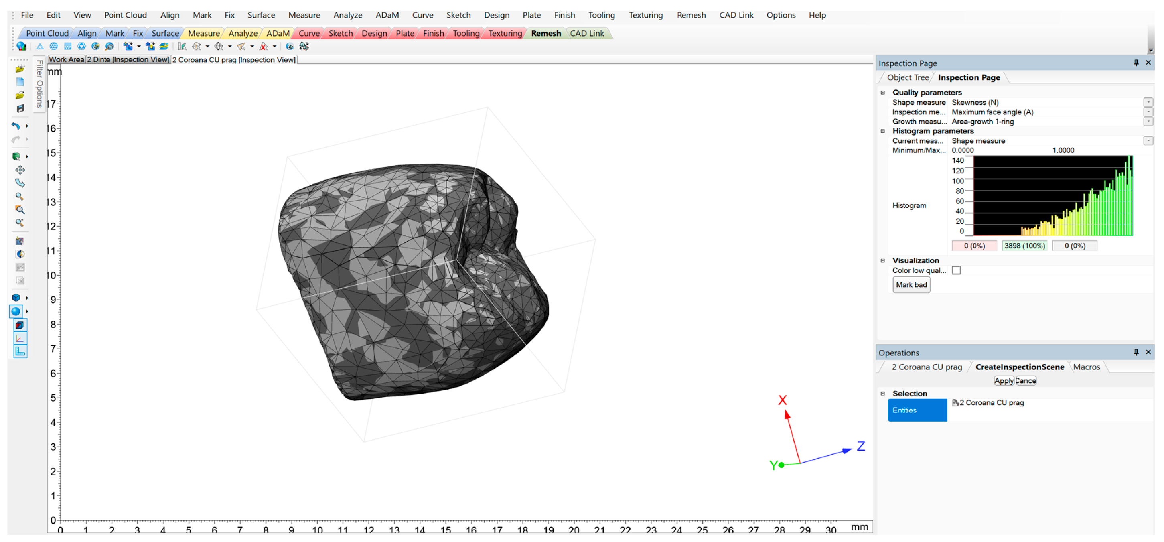This screenshot has height=542, width=1164.
Task: Enable Color low quality checkbox
Action: click(x=956, y=270)
